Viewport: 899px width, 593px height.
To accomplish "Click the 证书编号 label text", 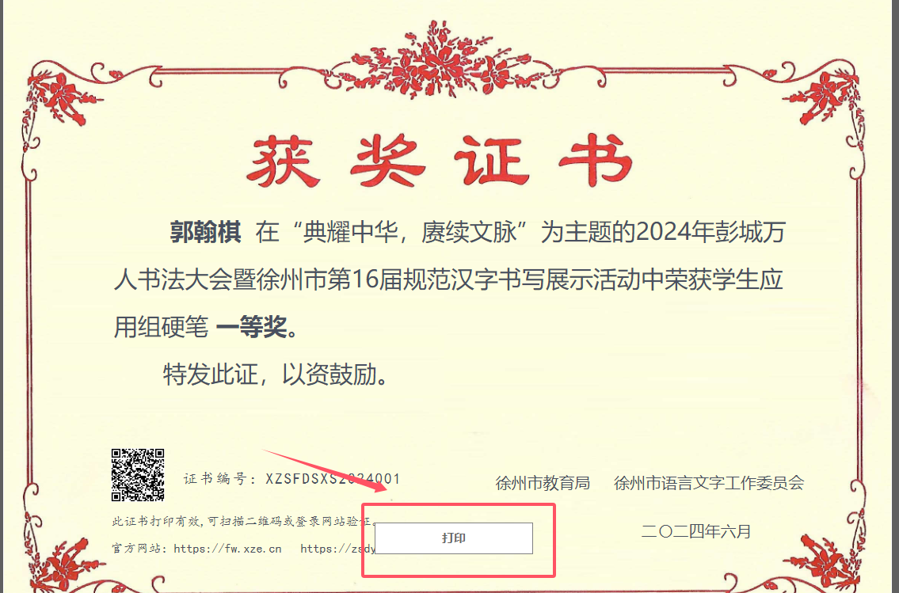I will pyautogui.click(x=215, y=479).
